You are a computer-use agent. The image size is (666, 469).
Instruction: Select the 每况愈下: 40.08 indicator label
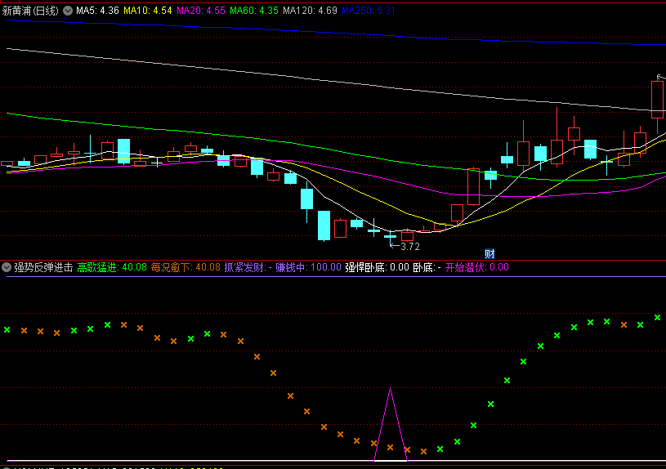[185, 267]
